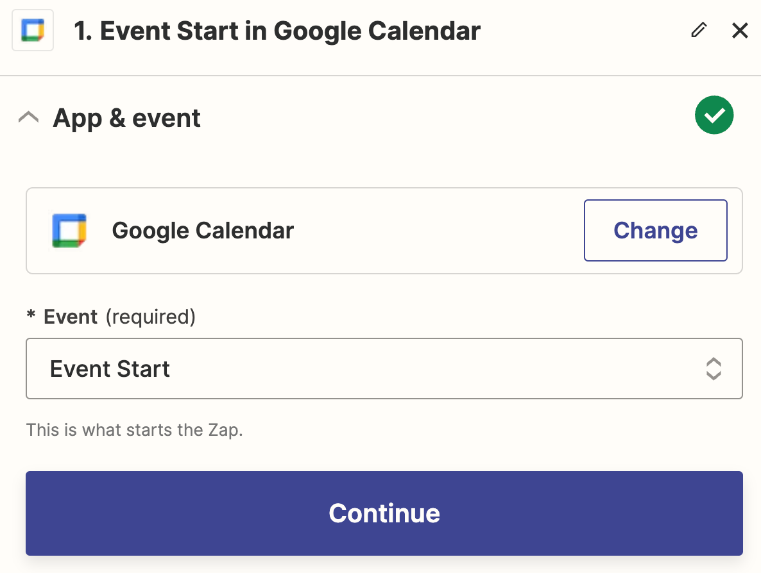
Task: Click the bold "Event" field label
Action: pos(71,317)
